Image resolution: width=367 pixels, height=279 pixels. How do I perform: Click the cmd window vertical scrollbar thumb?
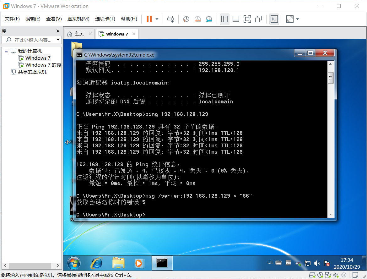[331, 78]
